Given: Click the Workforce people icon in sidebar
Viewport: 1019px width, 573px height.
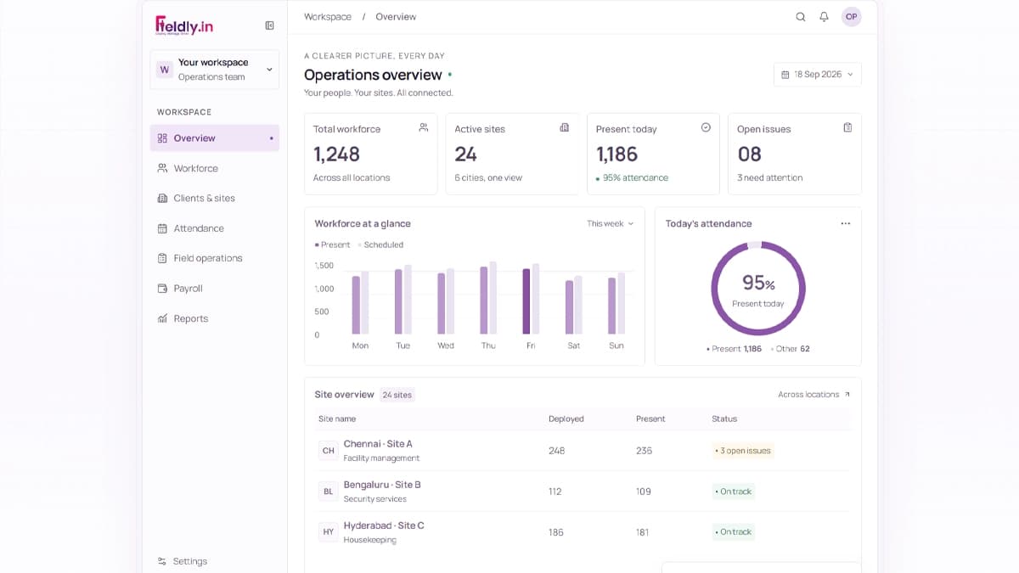Looking at the screenshot, I should [x=162, y=168].
